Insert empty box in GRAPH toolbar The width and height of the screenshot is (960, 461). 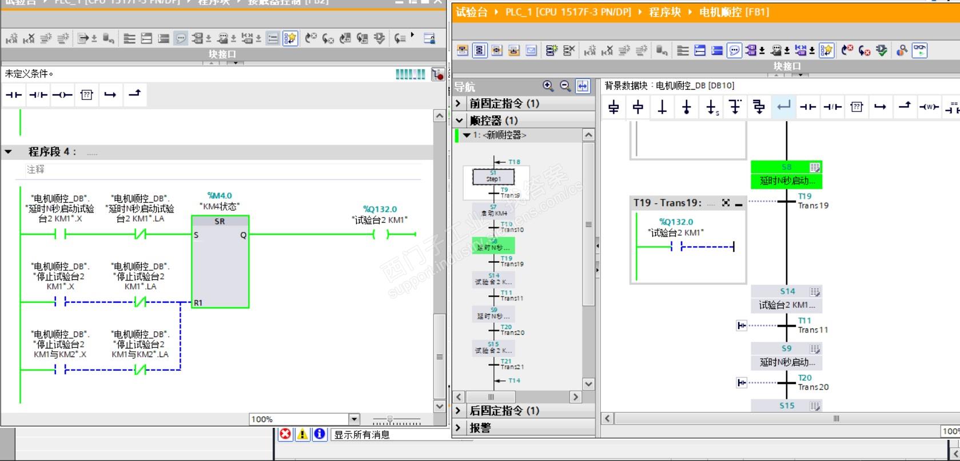coord(857,107)
